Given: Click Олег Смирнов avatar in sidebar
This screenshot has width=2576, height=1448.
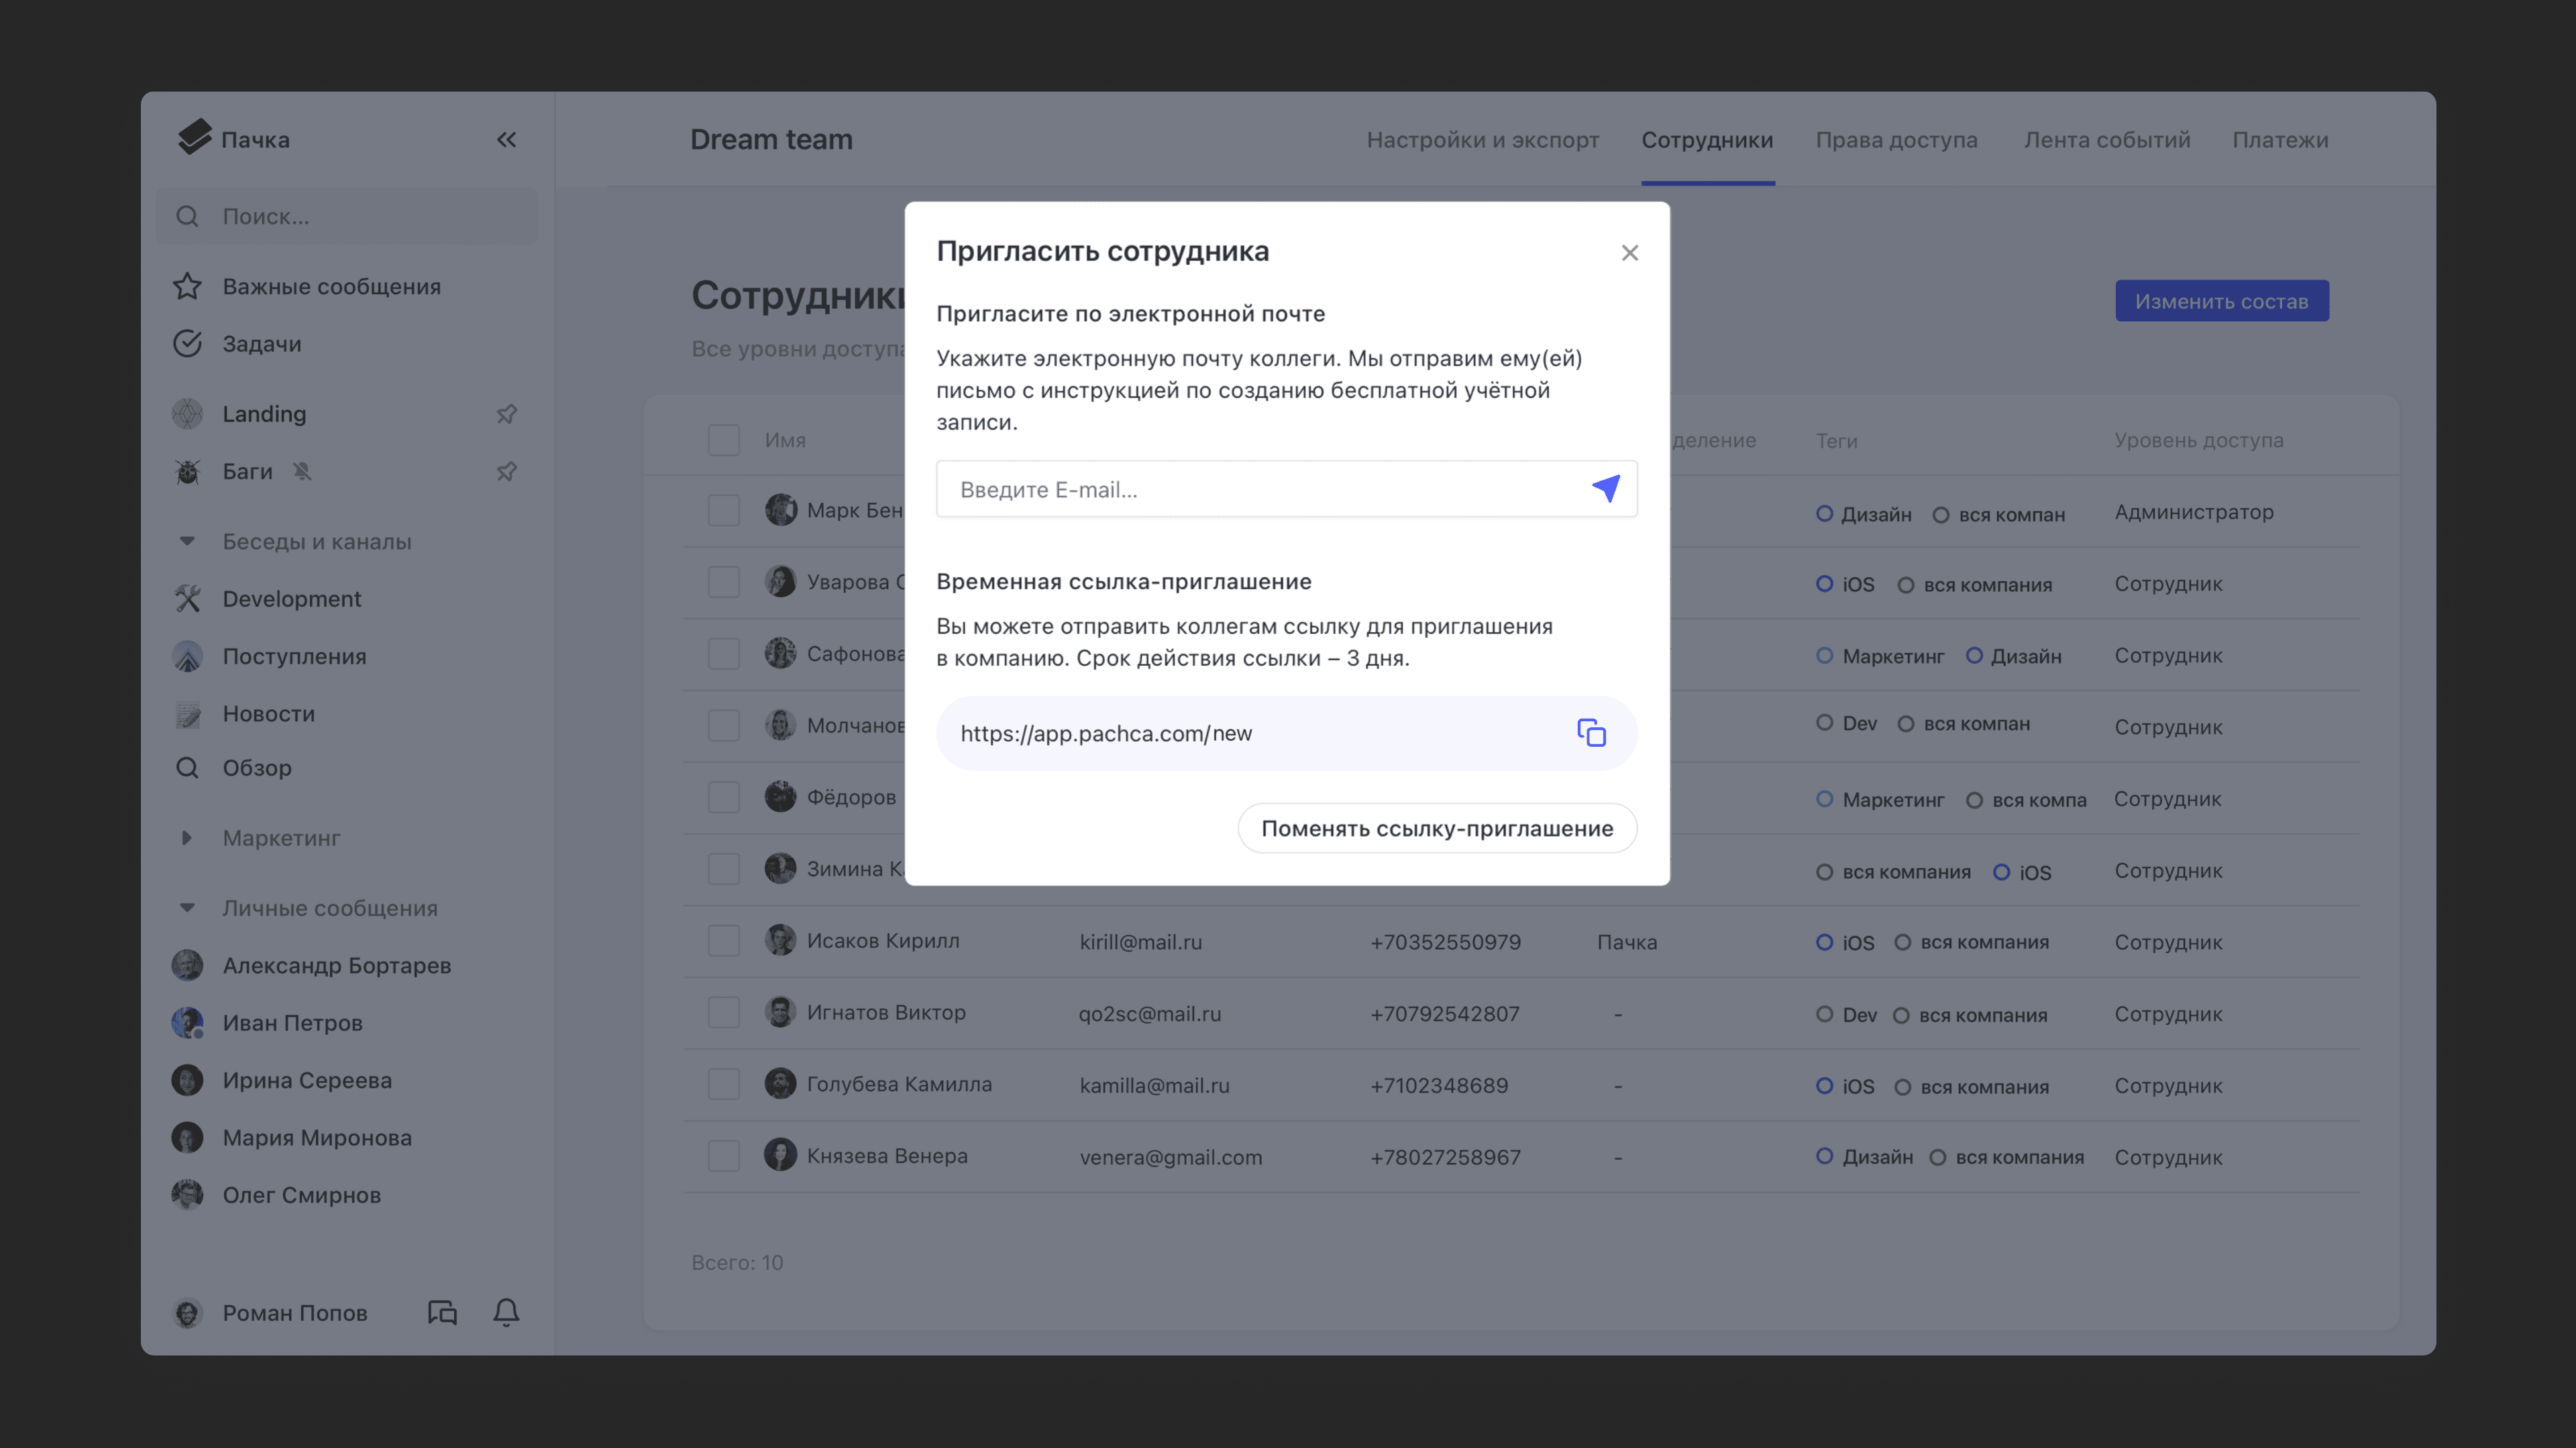Looking at the screenshot, I should tap(187, 1194).
